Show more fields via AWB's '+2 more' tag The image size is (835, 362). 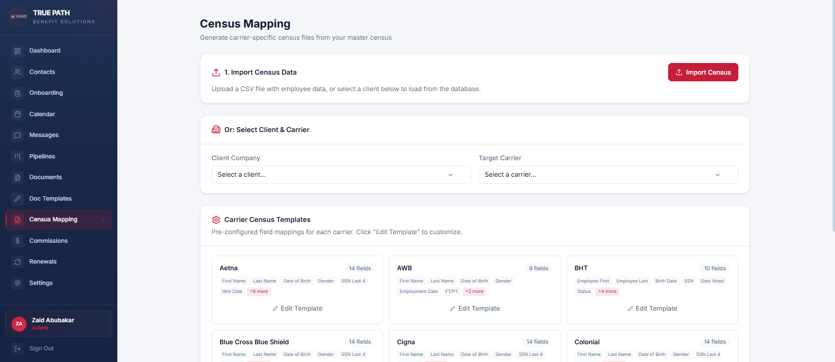474,292
